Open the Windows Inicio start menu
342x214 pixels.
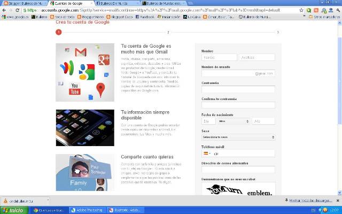click(x=14, y=210)
